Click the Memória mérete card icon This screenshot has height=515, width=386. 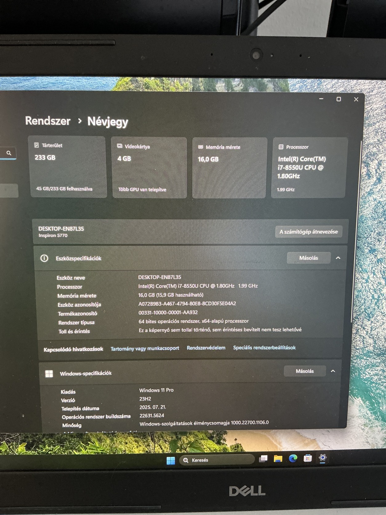click(200, 147)
